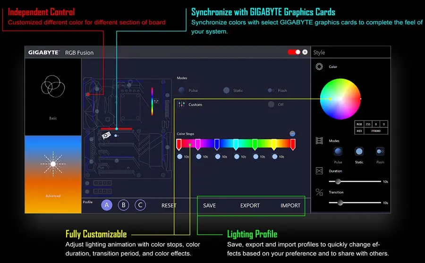The image size is (425, 263).
Task: Click the blue RGB value field
Action: tap(384, 124)
